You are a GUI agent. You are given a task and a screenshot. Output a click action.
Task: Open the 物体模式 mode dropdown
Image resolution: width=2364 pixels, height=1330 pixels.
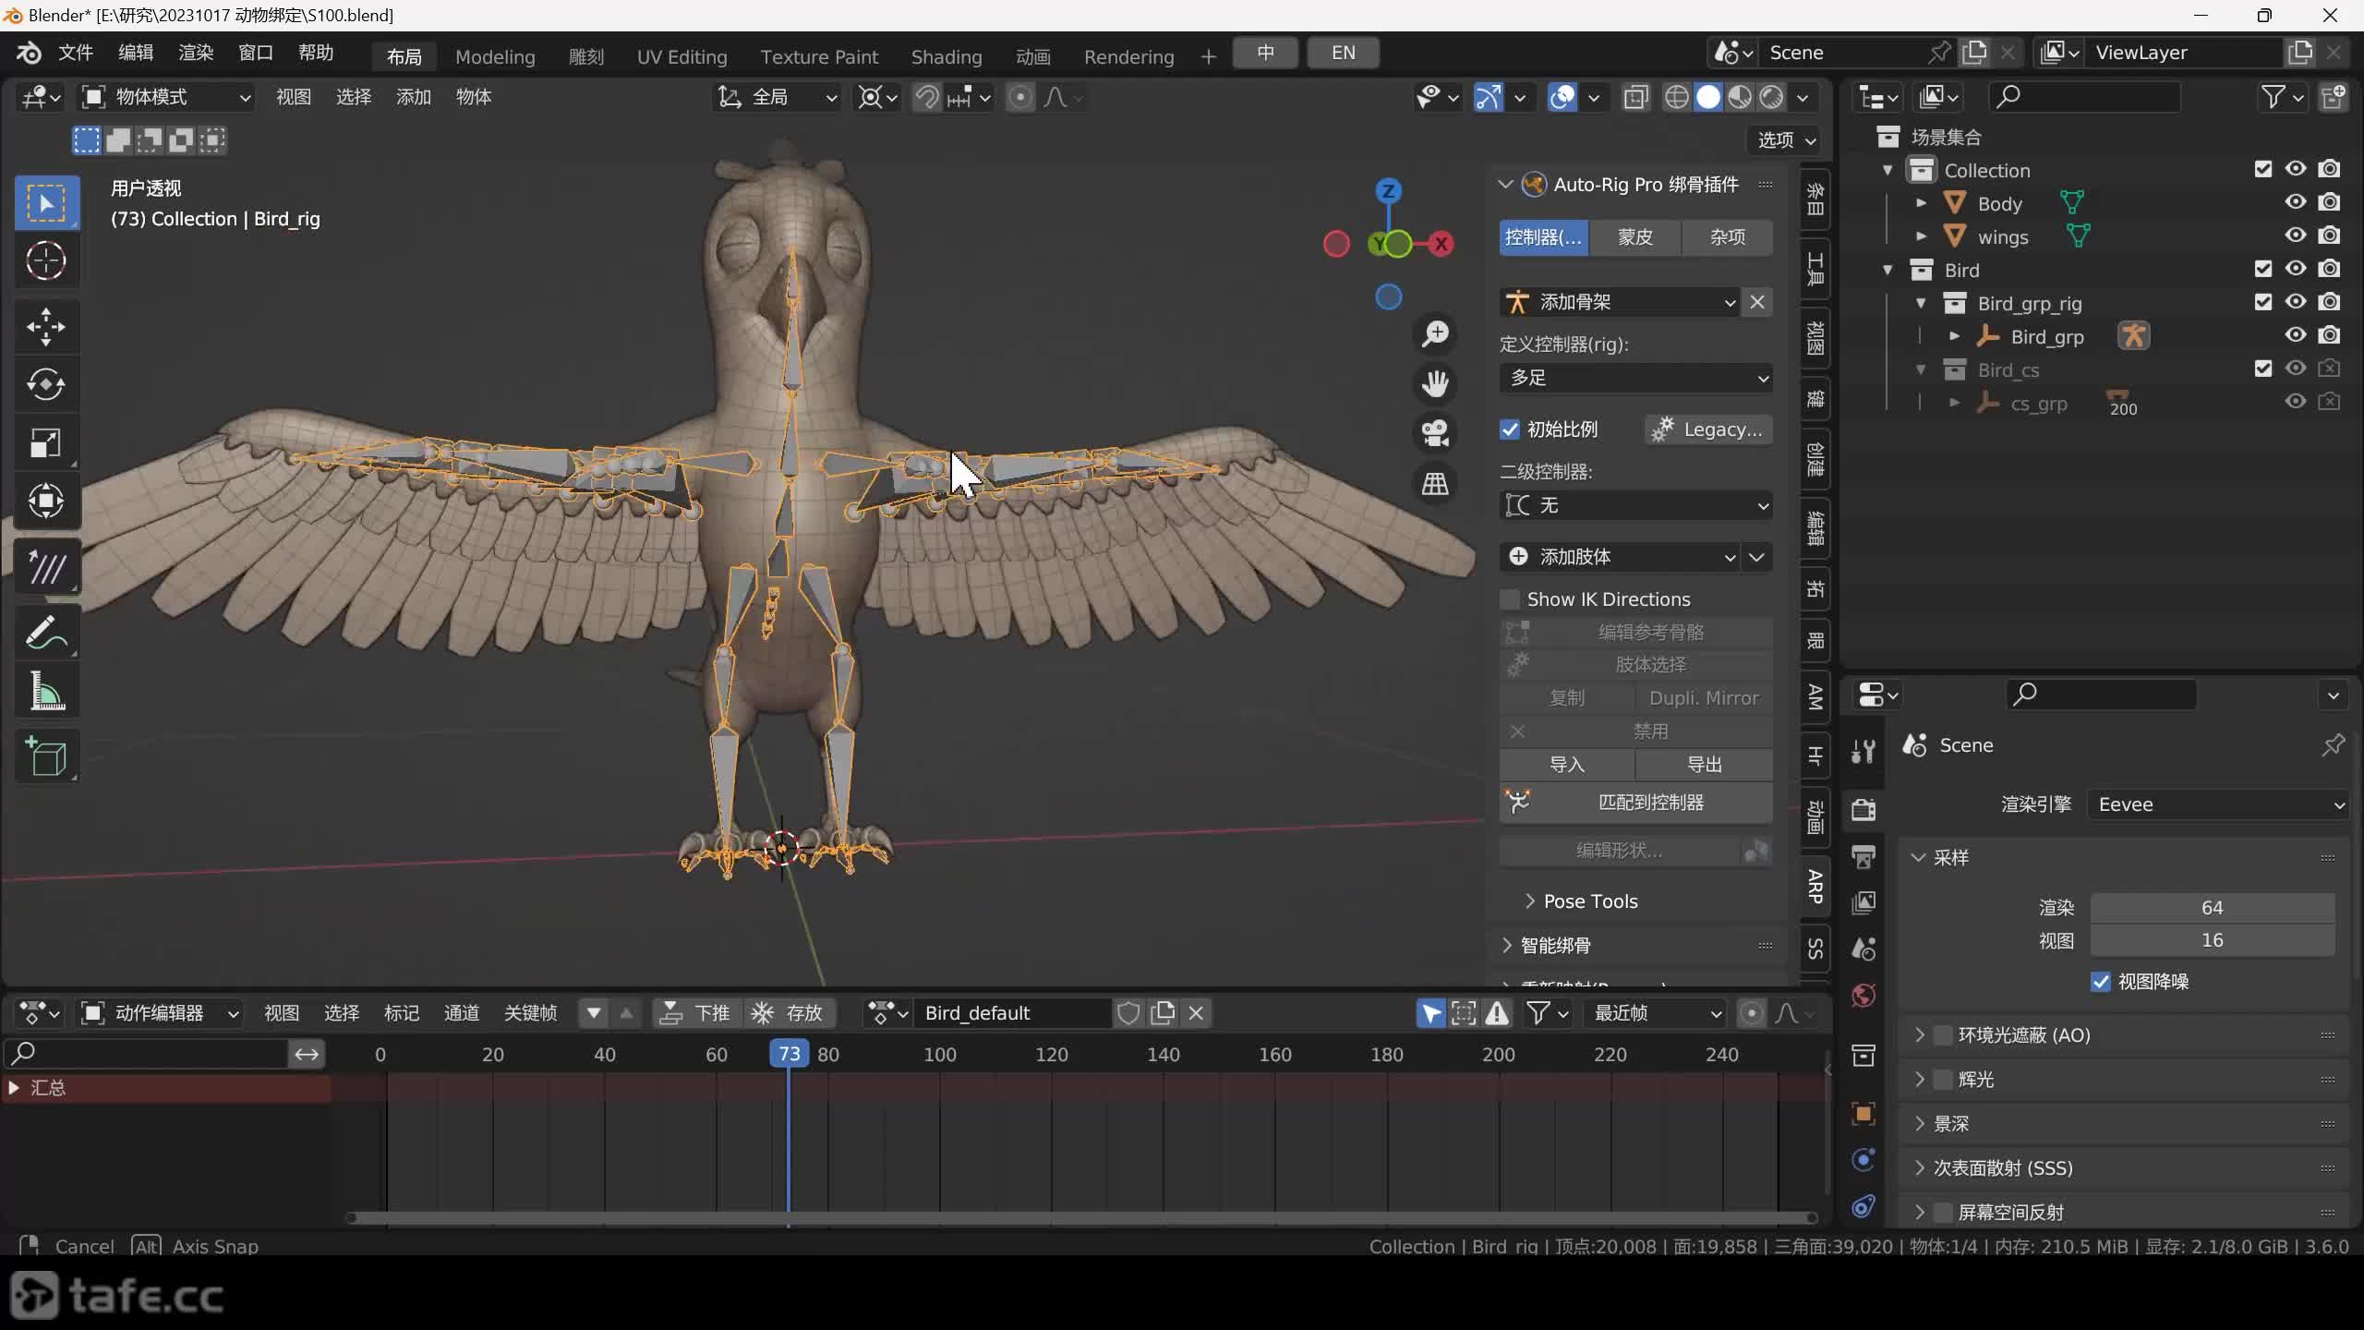[166, 97]
